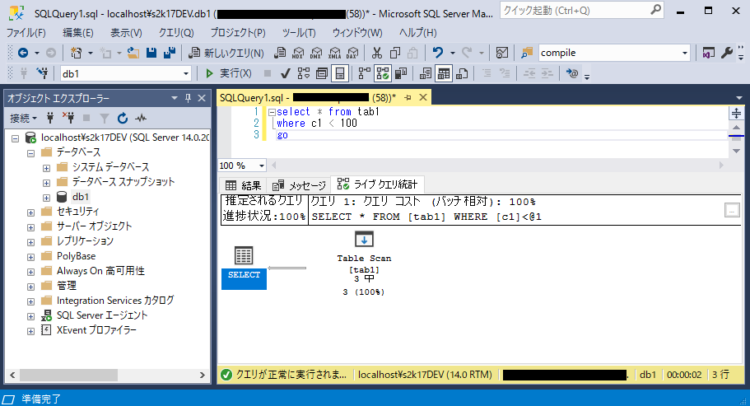Screen dimensions: 750x406
Task: Open the Activity Monitor icon
Action: pyautogui.click(x=501, y=53)
